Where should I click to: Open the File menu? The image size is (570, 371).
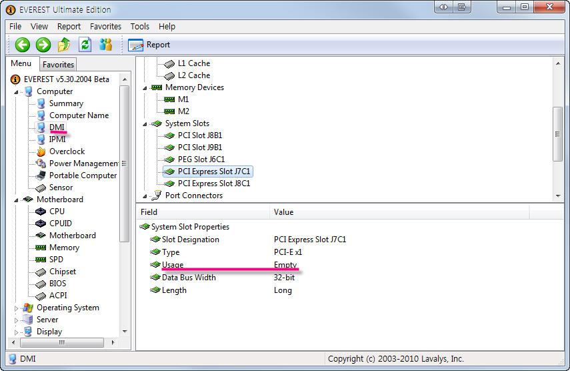pyautogui.click(x=15, y=27)
